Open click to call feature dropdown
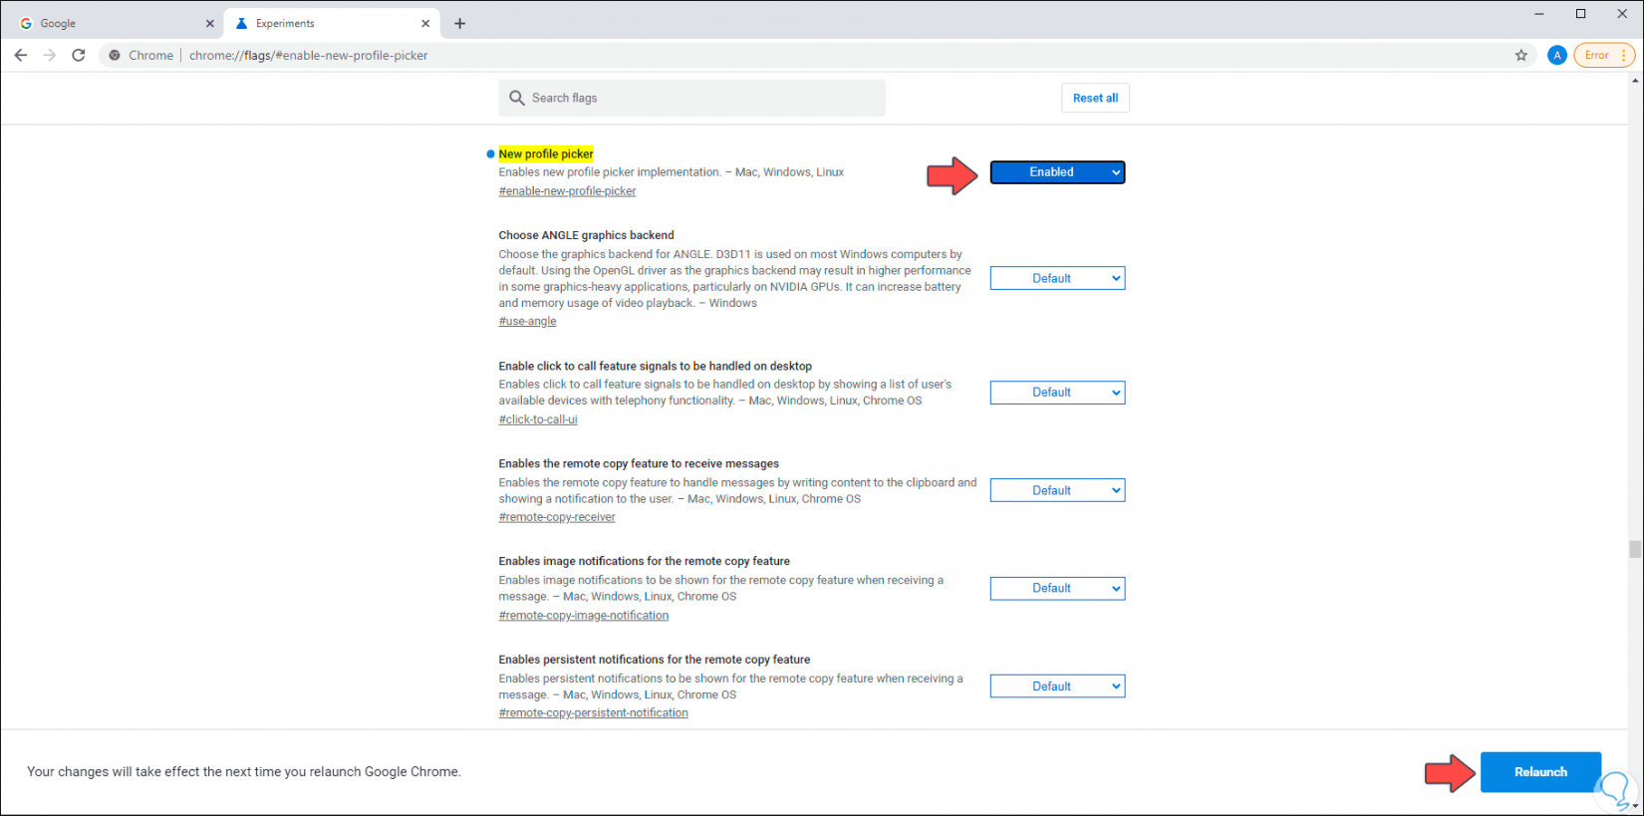The image size is (1644, 816). [1057, 393]
